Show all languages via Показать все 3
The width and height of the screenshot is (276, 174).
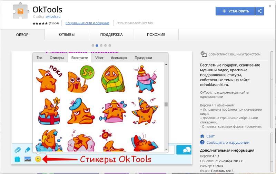(x=222, y=171)
